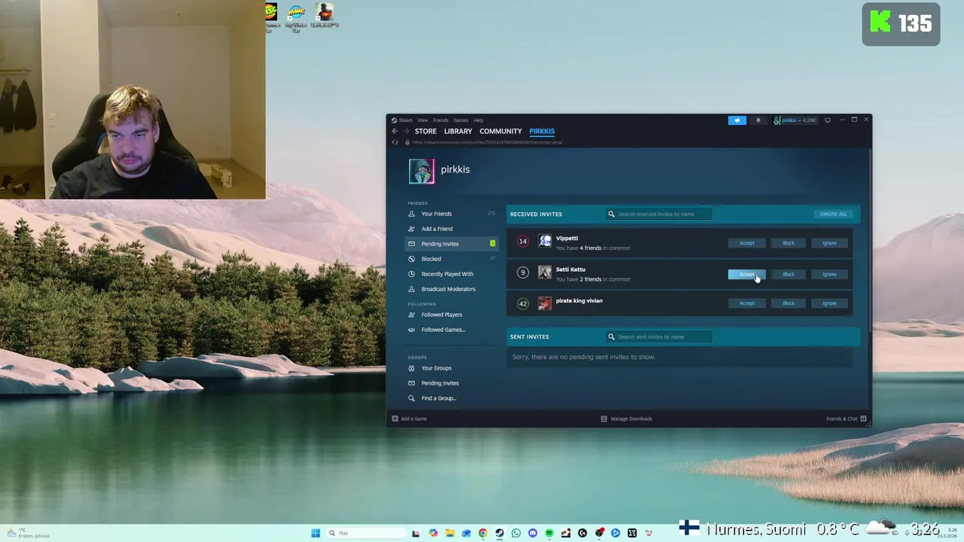Open the View menu
The width and height of the screenshot is (964, 542).
(423, 120)
